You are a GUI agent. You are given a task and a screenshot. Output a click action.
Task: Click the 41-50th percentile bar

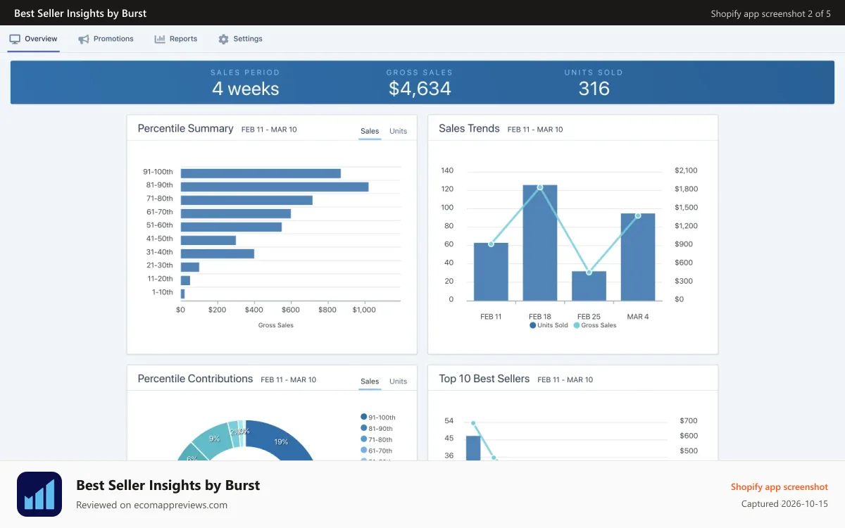pos(208,240)
